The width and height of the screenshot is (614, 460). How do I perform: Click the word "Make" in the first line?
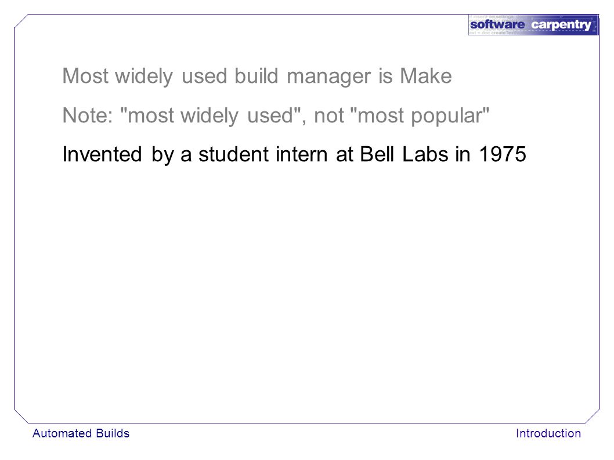pos(425,75)
